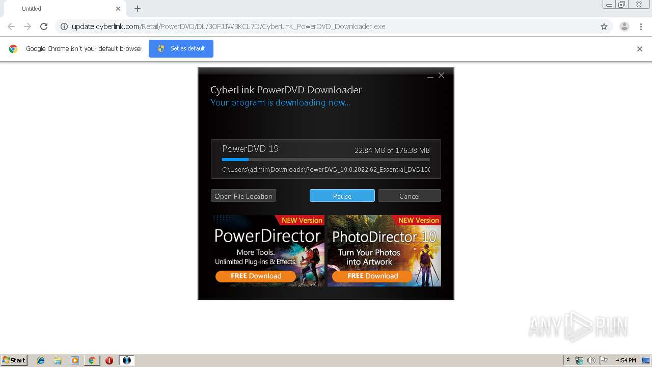The width and height of the screenshot is (652, 367).
Task: Open Windows Explorer folder from taskbar
Action: 58,360
